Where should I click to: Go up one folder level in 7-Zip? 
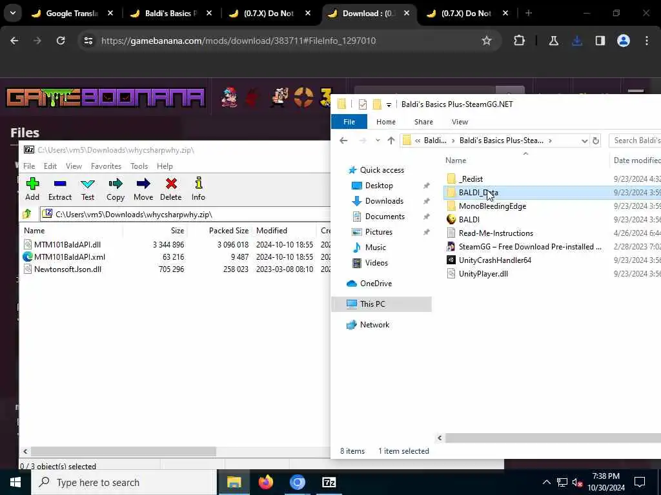point(27,214)
